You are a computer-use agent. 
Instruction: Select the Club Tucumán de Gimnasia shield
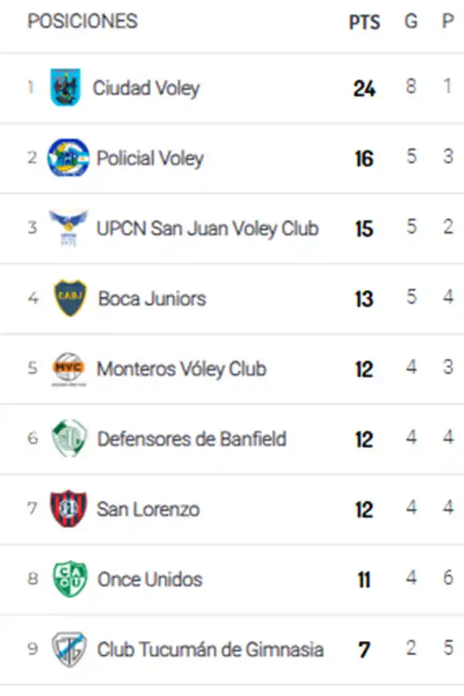pos(68,650)
